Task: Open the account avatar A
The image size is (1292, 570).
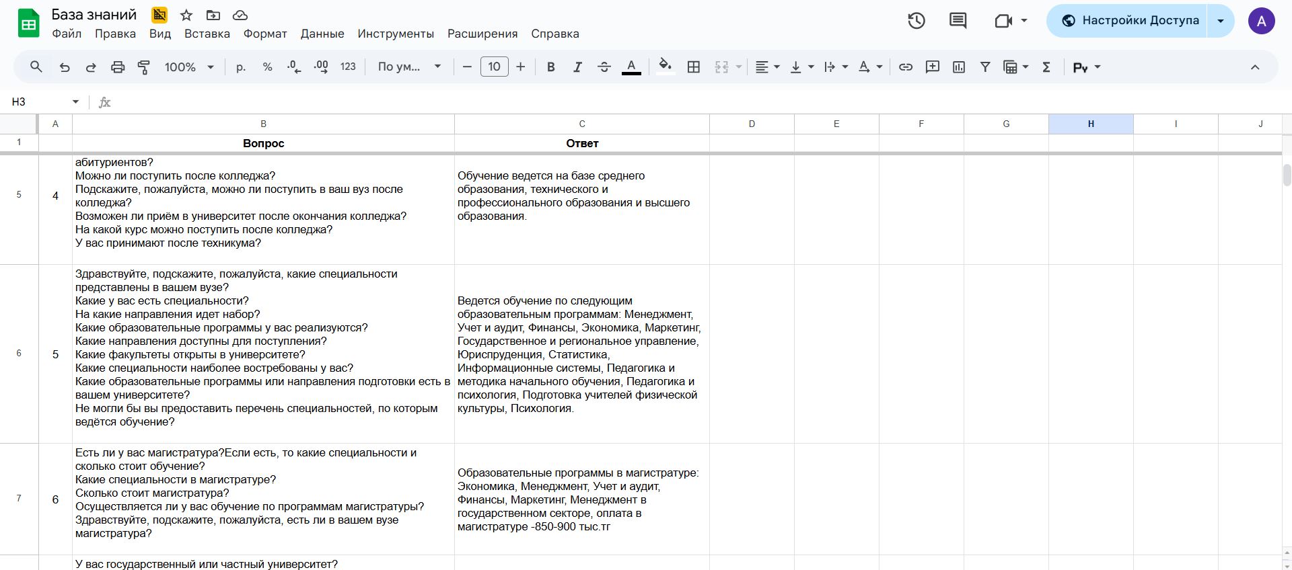Action: pos(1262,21)
